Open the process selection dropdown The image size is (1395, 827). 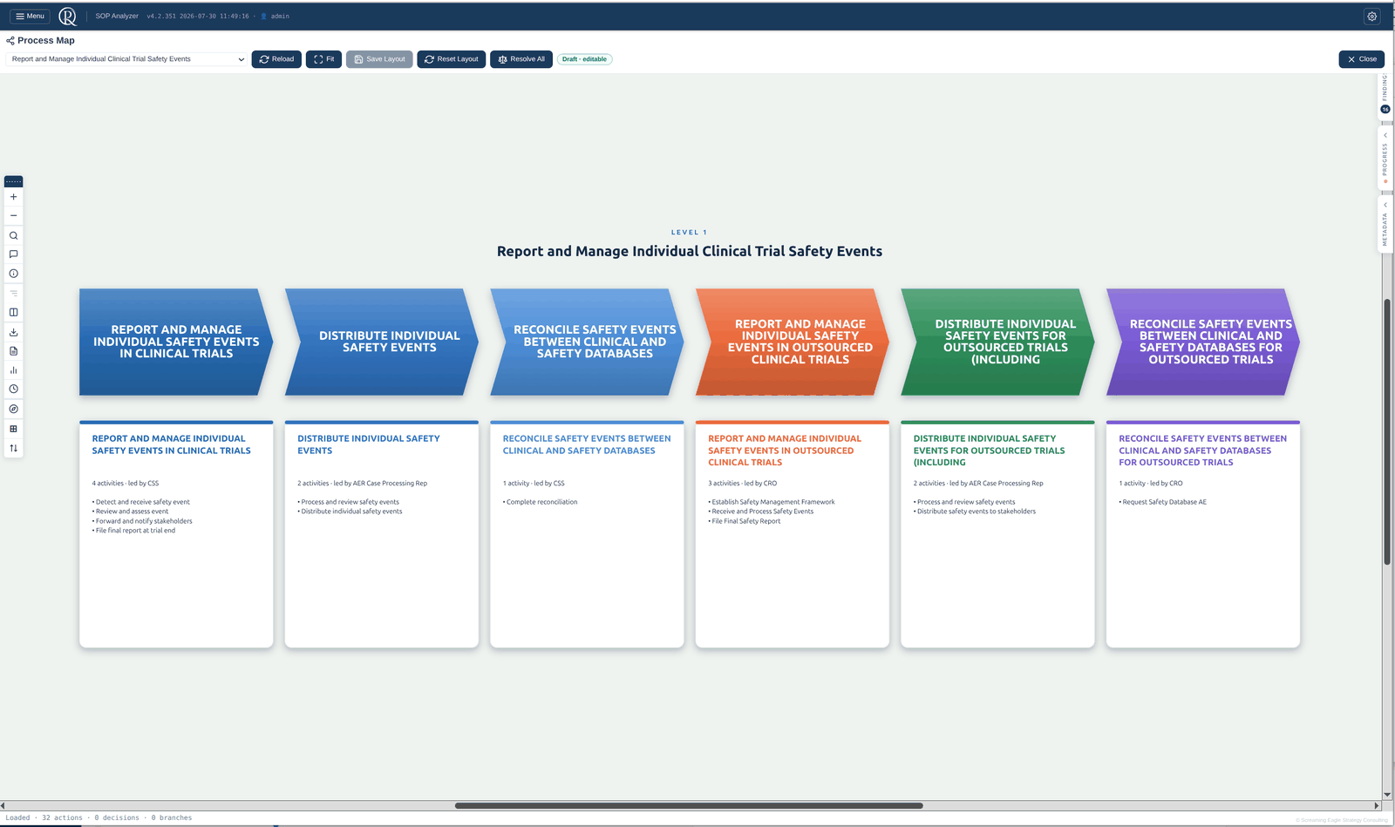click(x=127, y=59)
